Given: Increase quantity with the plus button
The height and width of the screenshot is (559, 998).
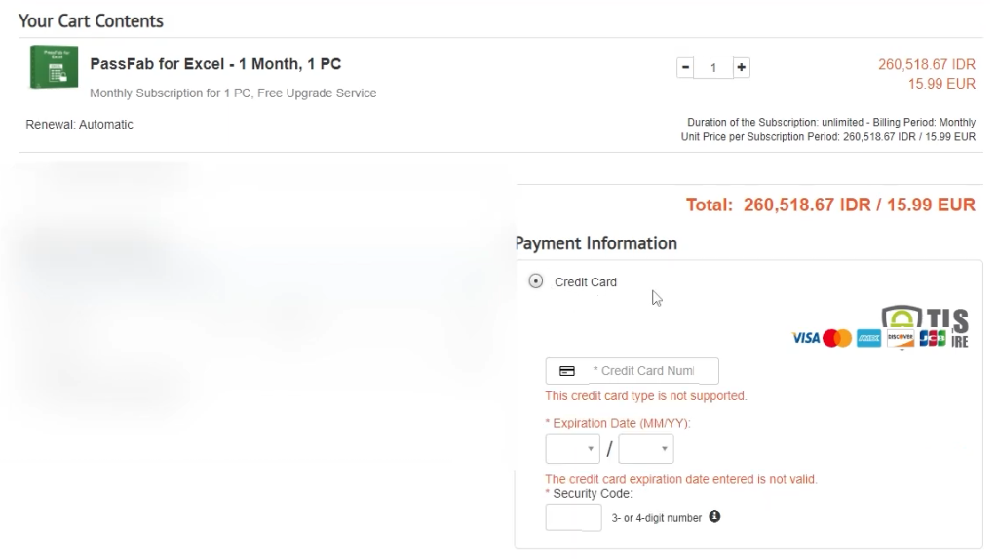Looking at the screenshot, I should 742,68.
